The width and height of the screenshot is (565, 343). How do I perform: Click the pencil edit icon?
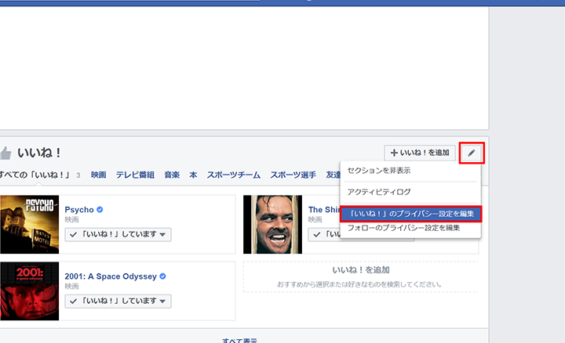(x=472, y=153)
